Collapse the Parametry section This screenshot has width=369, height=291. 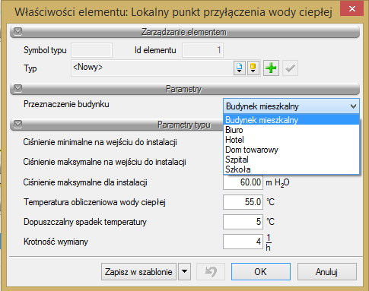point(18,88)
